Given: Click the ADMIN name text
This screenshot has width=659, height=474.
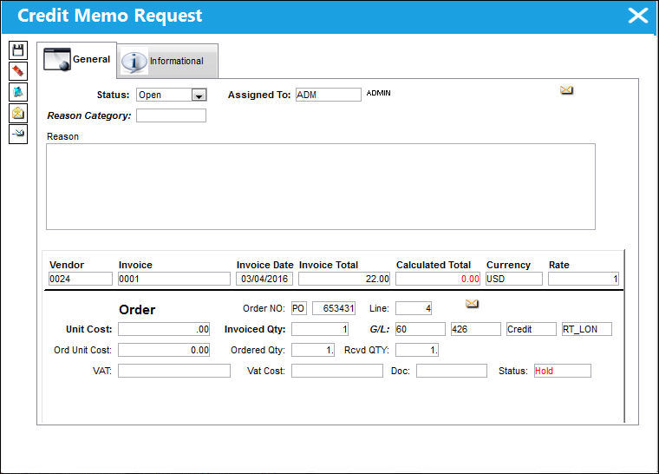Looking at the screenshot, I should (378, 93).
